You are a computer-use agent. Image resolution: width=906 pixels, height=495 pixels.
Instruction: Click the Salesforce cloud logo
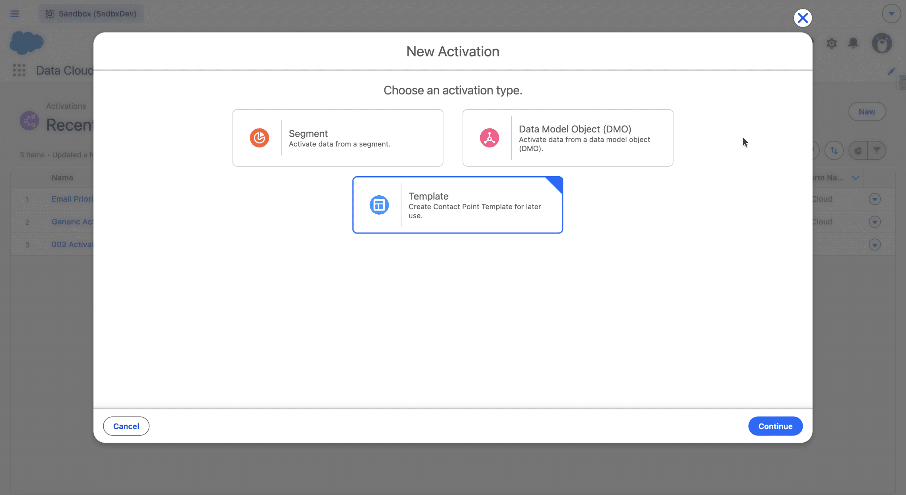pos(27,43)
